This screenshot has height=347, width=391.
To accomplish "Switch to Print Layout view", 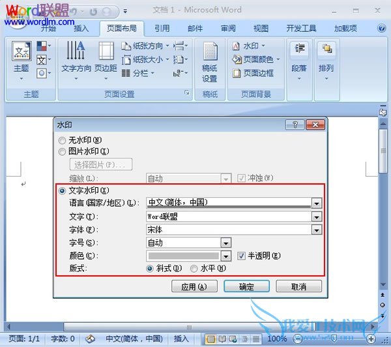I will (x=211, y=339).
